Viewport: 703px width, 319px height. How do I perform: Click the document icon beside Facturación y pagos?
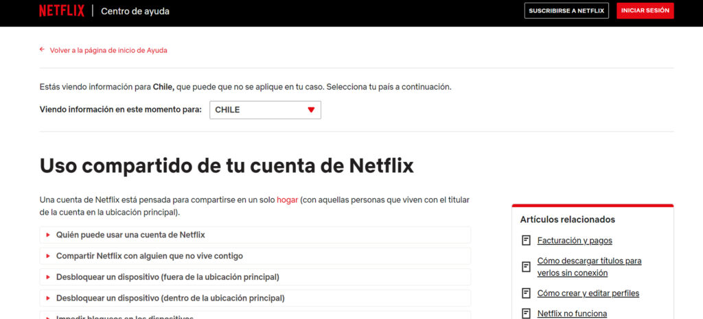pyautogui.click(x=526, y=240)
